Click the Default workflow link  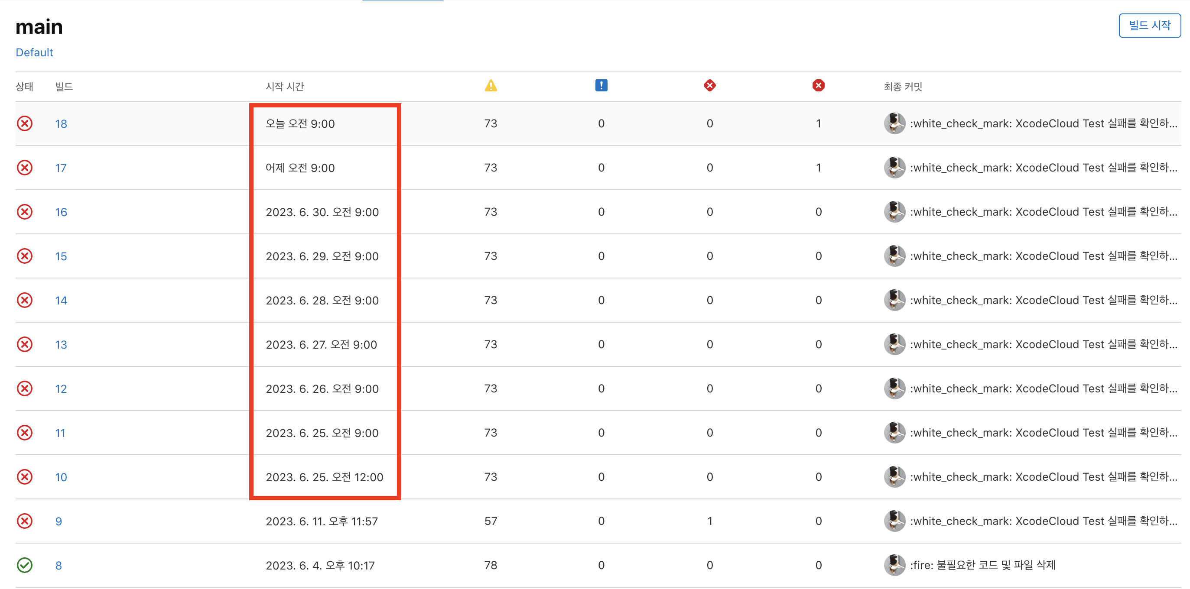coord(34,52)
